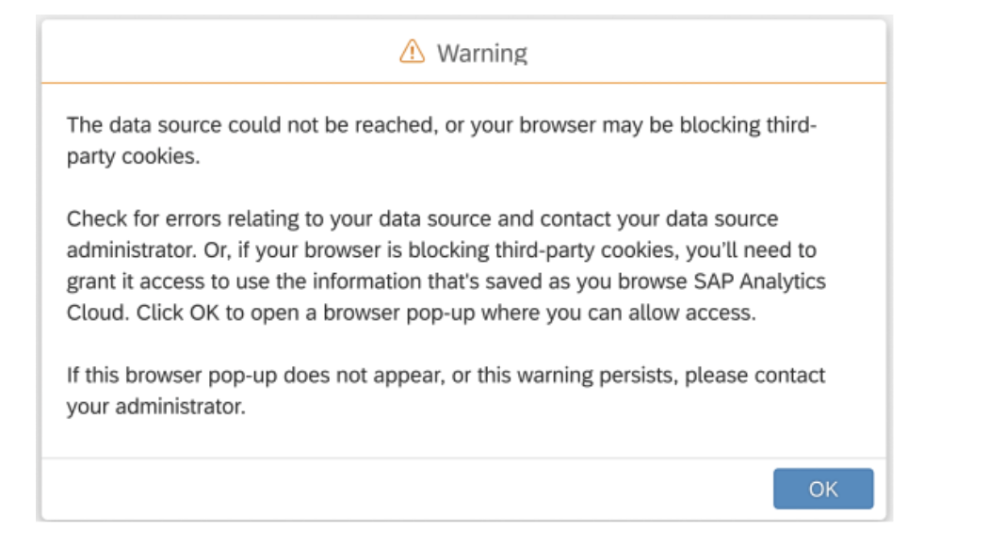Click the orange divider line under the header
The height and width of the screenshot is (546, 989).
click(x=463, y=83)
